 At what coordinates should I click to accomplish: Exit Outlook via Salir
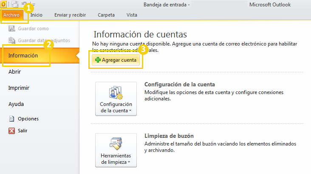click(x=23, y=131)
